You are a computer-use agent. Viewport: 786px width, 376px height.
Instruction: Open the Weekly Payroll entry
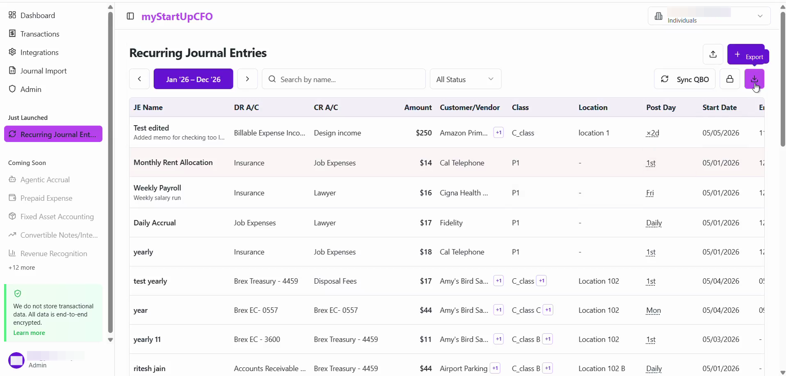(157, 188)
